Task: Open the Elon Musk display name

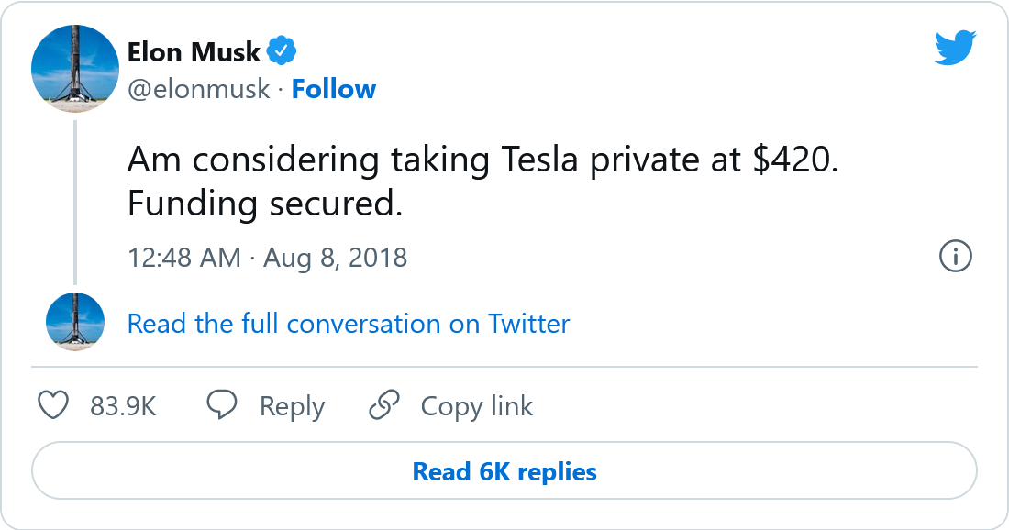Action: click(x=194, y=50)
